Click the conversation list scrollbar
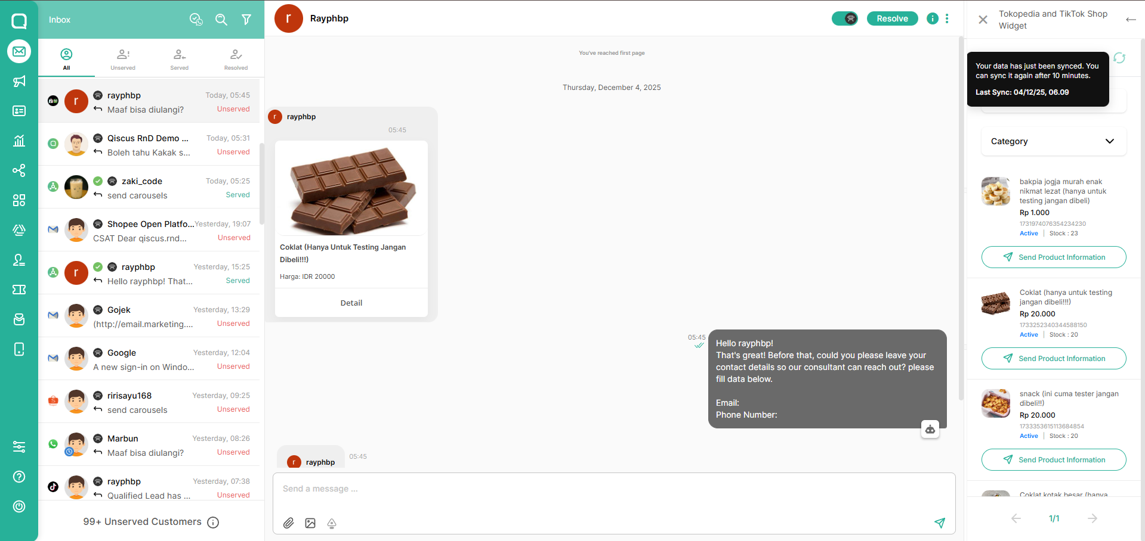The image size is (1145, 541). tap(262, 184)
